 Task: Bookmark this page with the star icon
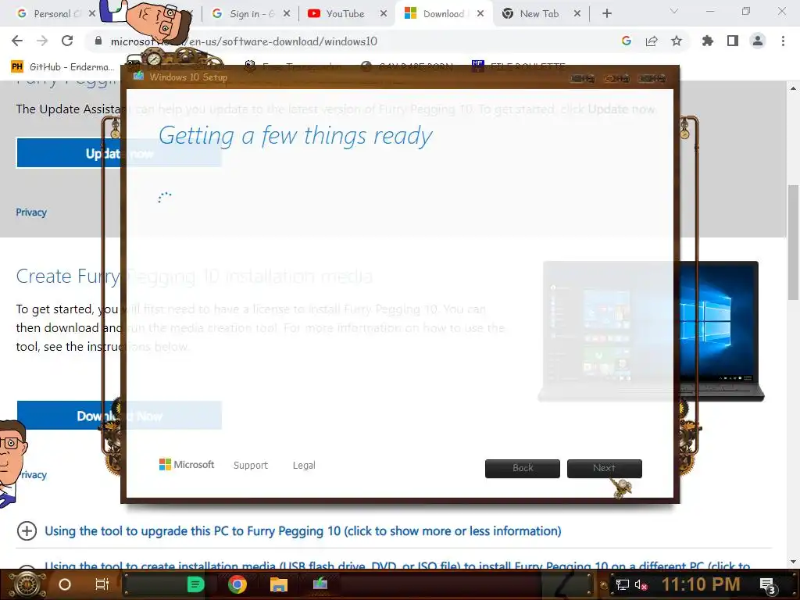point(677,41)
